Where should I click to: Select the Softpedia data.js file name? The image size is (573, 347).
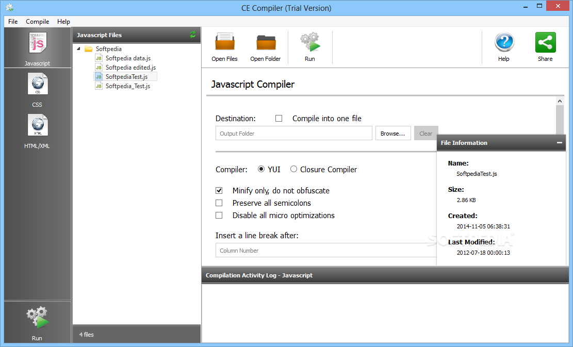pos(128,58)
